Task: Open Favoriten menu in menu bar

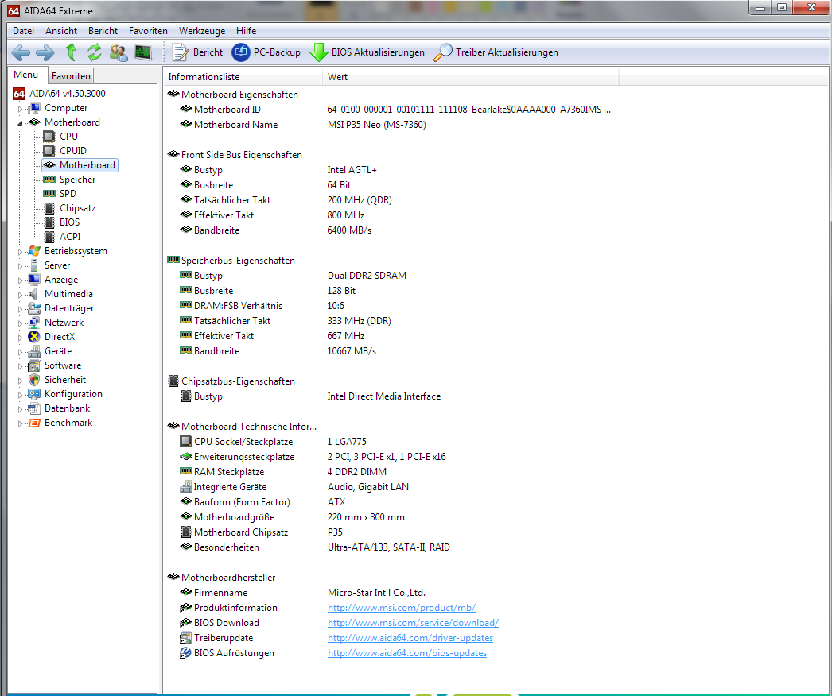Action: click(x=148, y=31)
